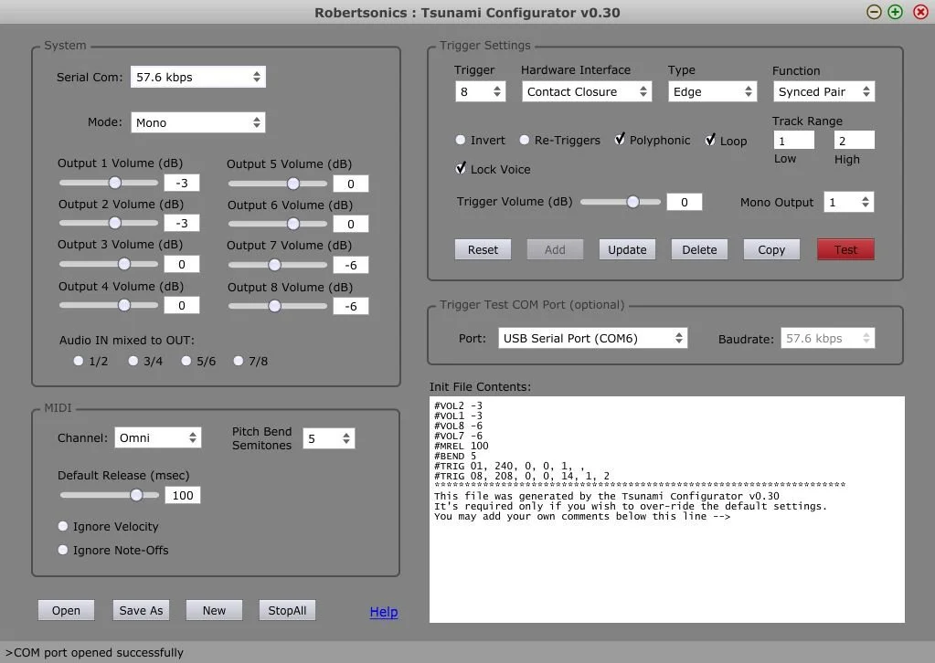The width and height of the screenshot is (935, 663).
Task: Click Output 5 Volume value field
Action: tap(351, 184)
